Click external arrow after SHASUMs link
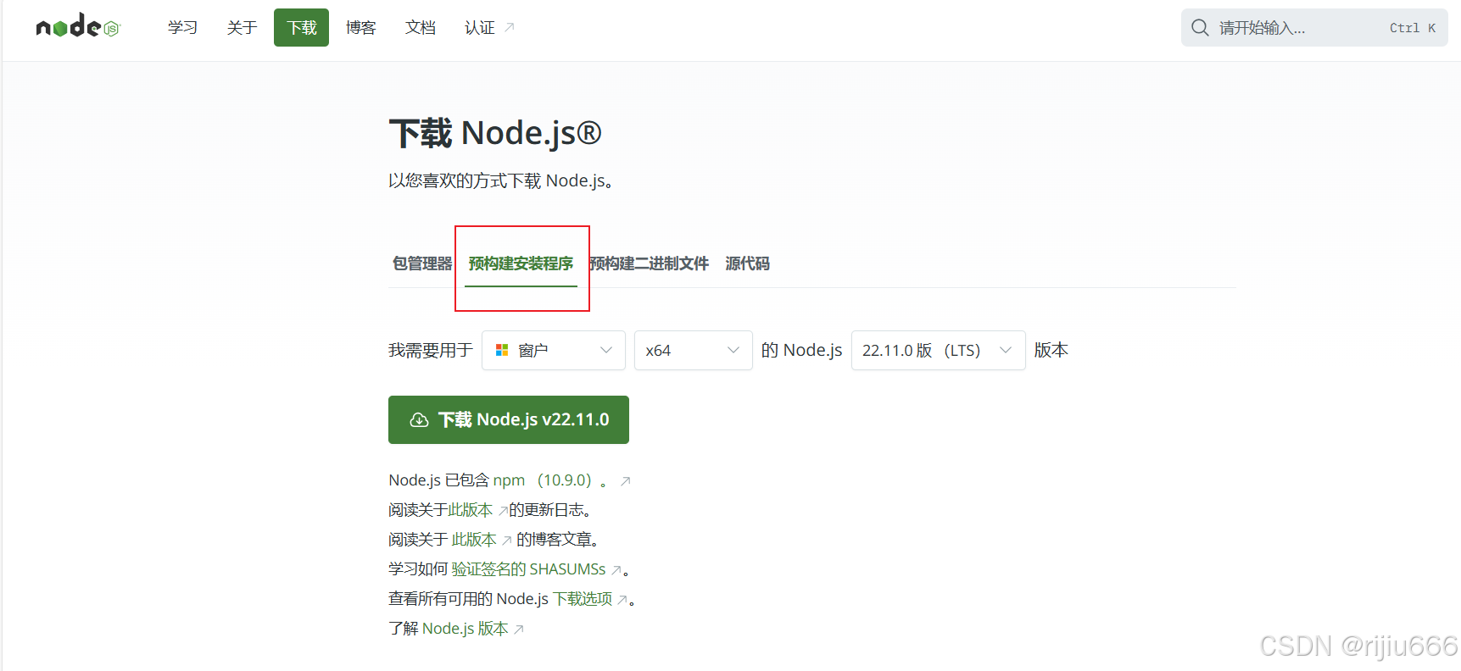1461x671 pixels. pyautogui.click(x=616, y=570)
